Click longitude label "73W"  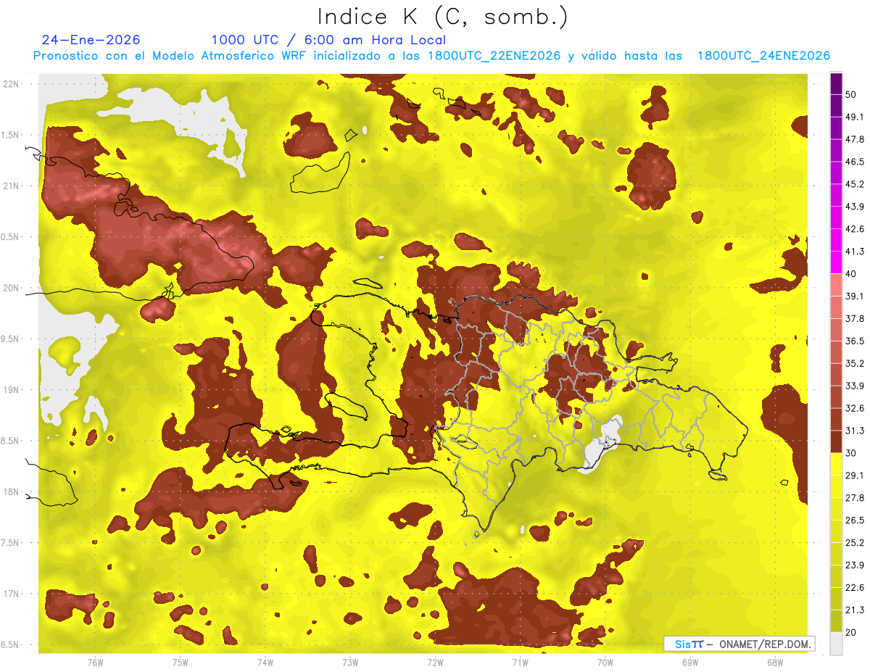350,662
